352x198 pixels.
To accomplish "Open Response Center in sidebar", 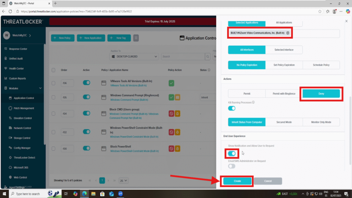I will pos(18,49).
